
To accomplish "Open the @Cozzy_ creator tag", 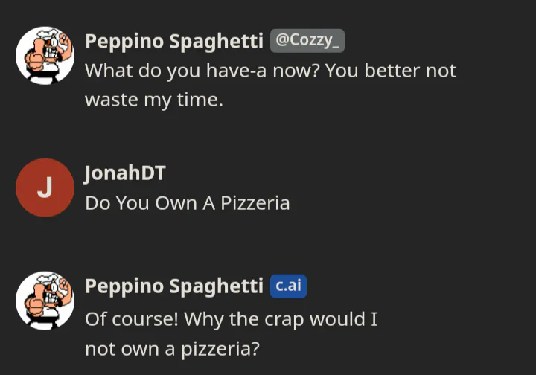I will pos(307,41).
